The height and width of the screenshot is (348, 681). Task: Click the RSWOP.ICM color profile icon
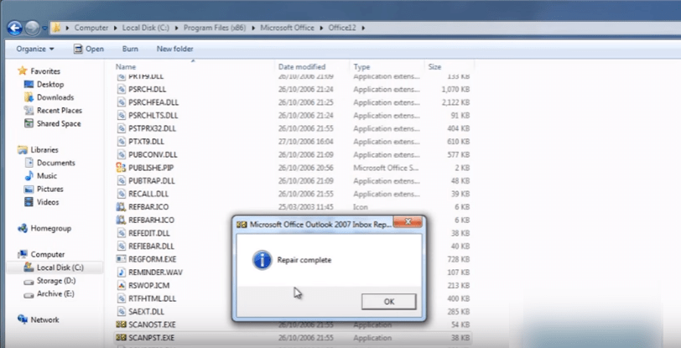pos(122,285)
